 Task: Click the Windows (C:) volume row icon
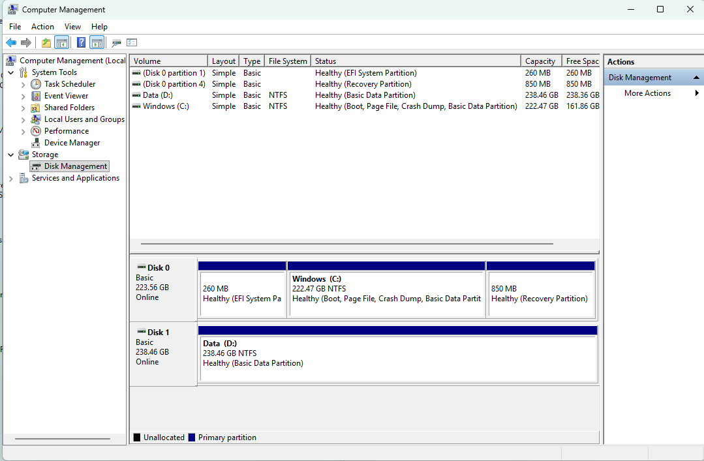[136, 106]
